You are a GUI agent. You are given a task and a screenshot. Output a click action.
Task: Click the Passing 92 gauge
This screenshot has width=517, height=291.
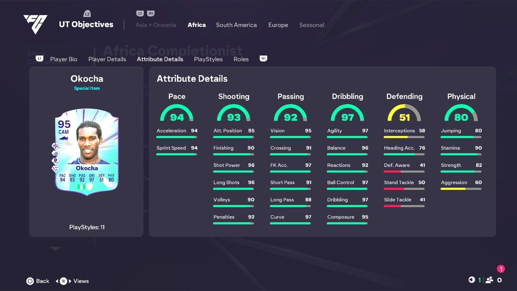click(291, 113)
